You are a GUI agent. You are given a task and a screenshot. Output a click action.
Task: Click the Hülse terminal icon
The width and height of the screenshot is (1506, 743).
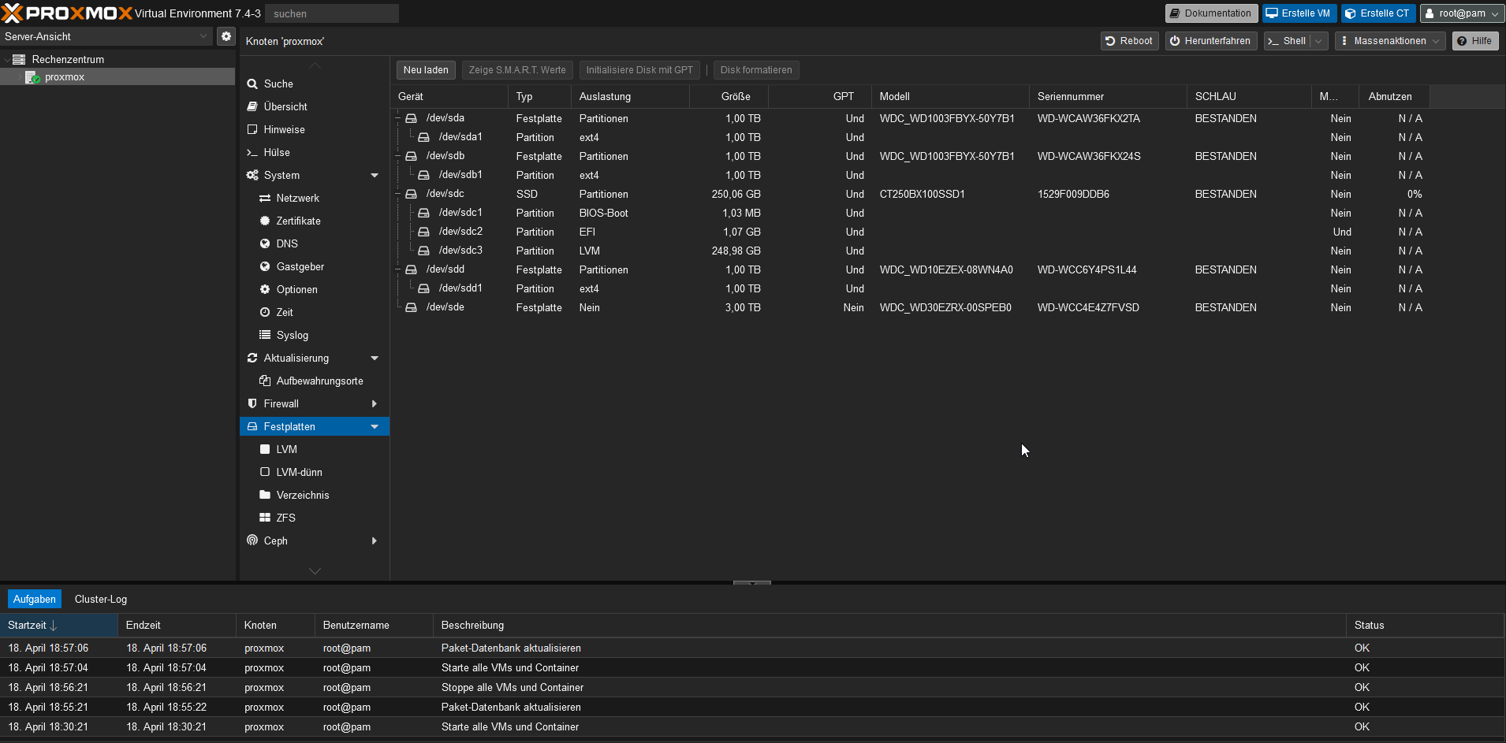(x=252, y=152)
